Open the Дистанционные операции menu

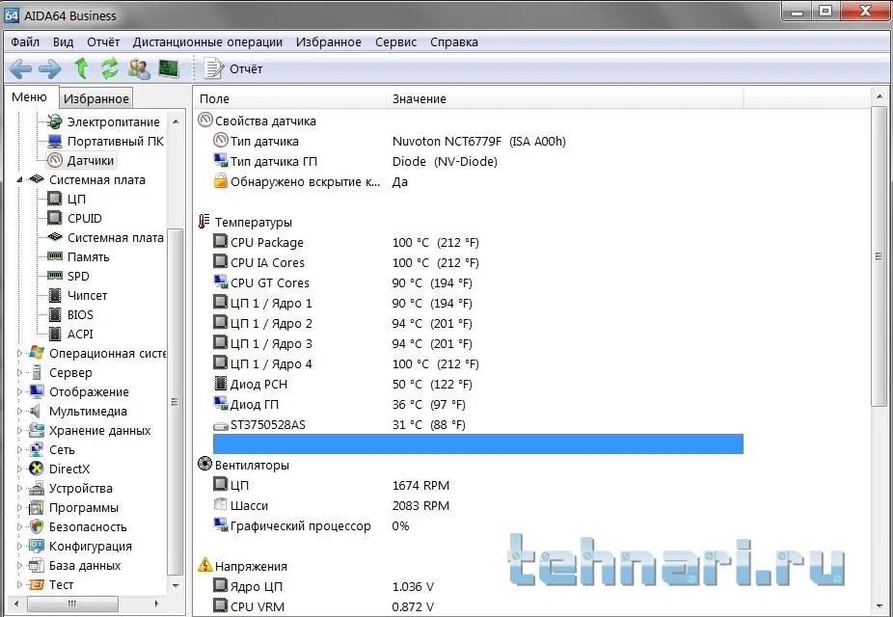click(207, 42)
